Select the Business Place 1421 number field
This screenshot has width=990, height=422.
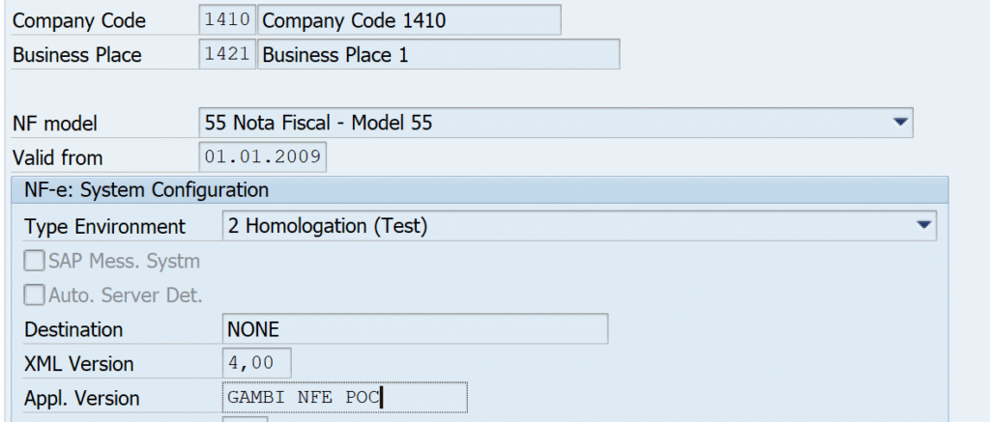(227, 54)
